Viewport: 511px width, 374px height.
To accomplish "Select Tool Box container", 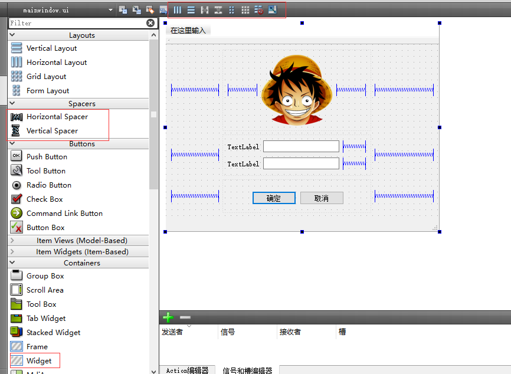I will tap(34, 304).
